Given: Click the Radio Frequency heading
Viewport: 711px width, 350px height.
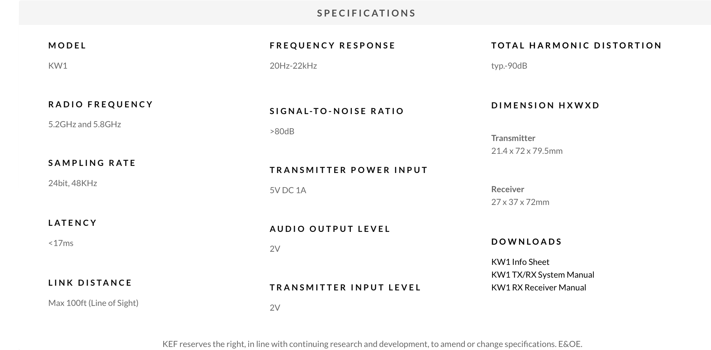Looking at the screenshot, I should (x=101, y=104).
